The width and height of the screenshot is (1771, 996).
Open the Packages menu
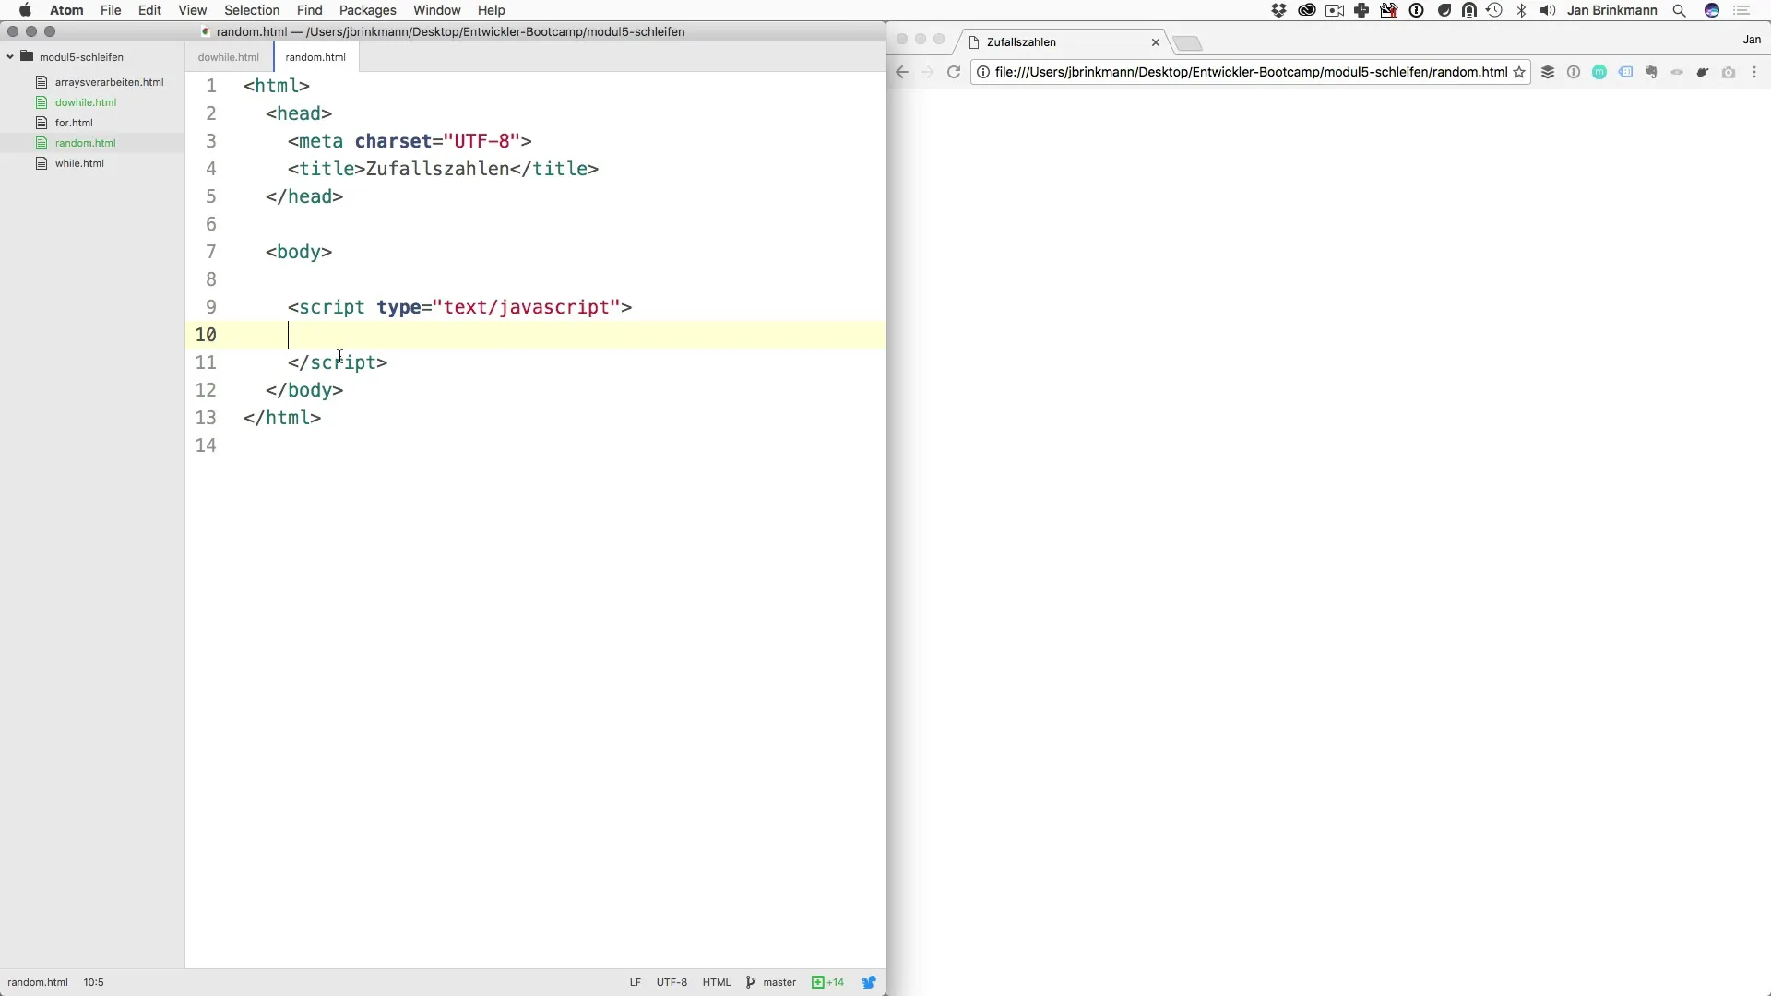click(x=367, y=10)
